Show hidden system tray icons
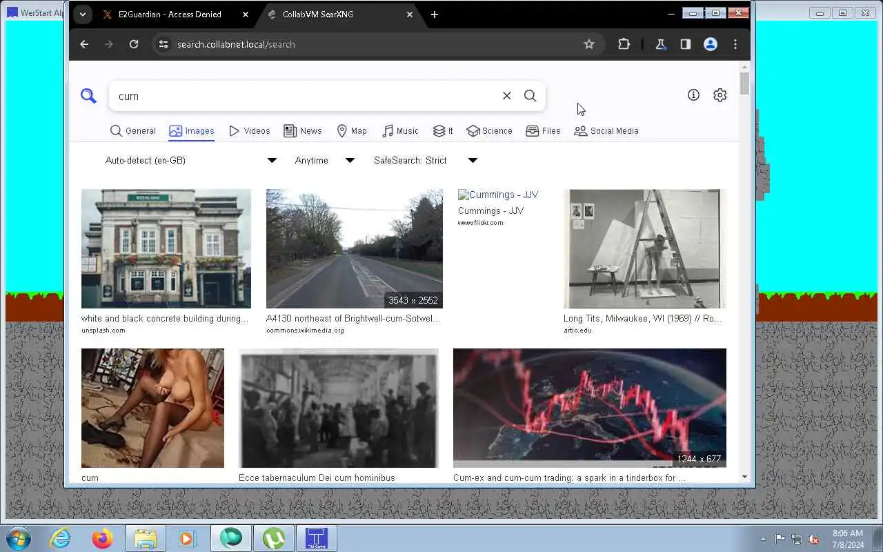This screenshot has width=883, height=552. 763,539
